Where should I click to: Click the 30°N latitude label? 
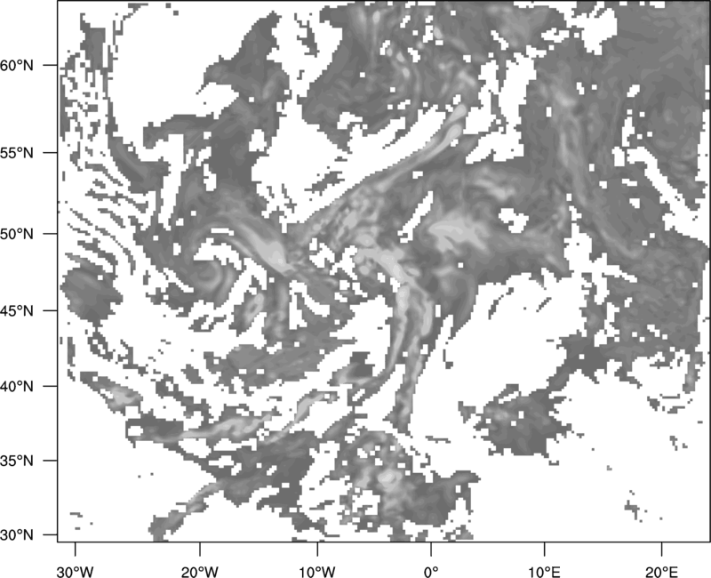click(x=17, y=535)
